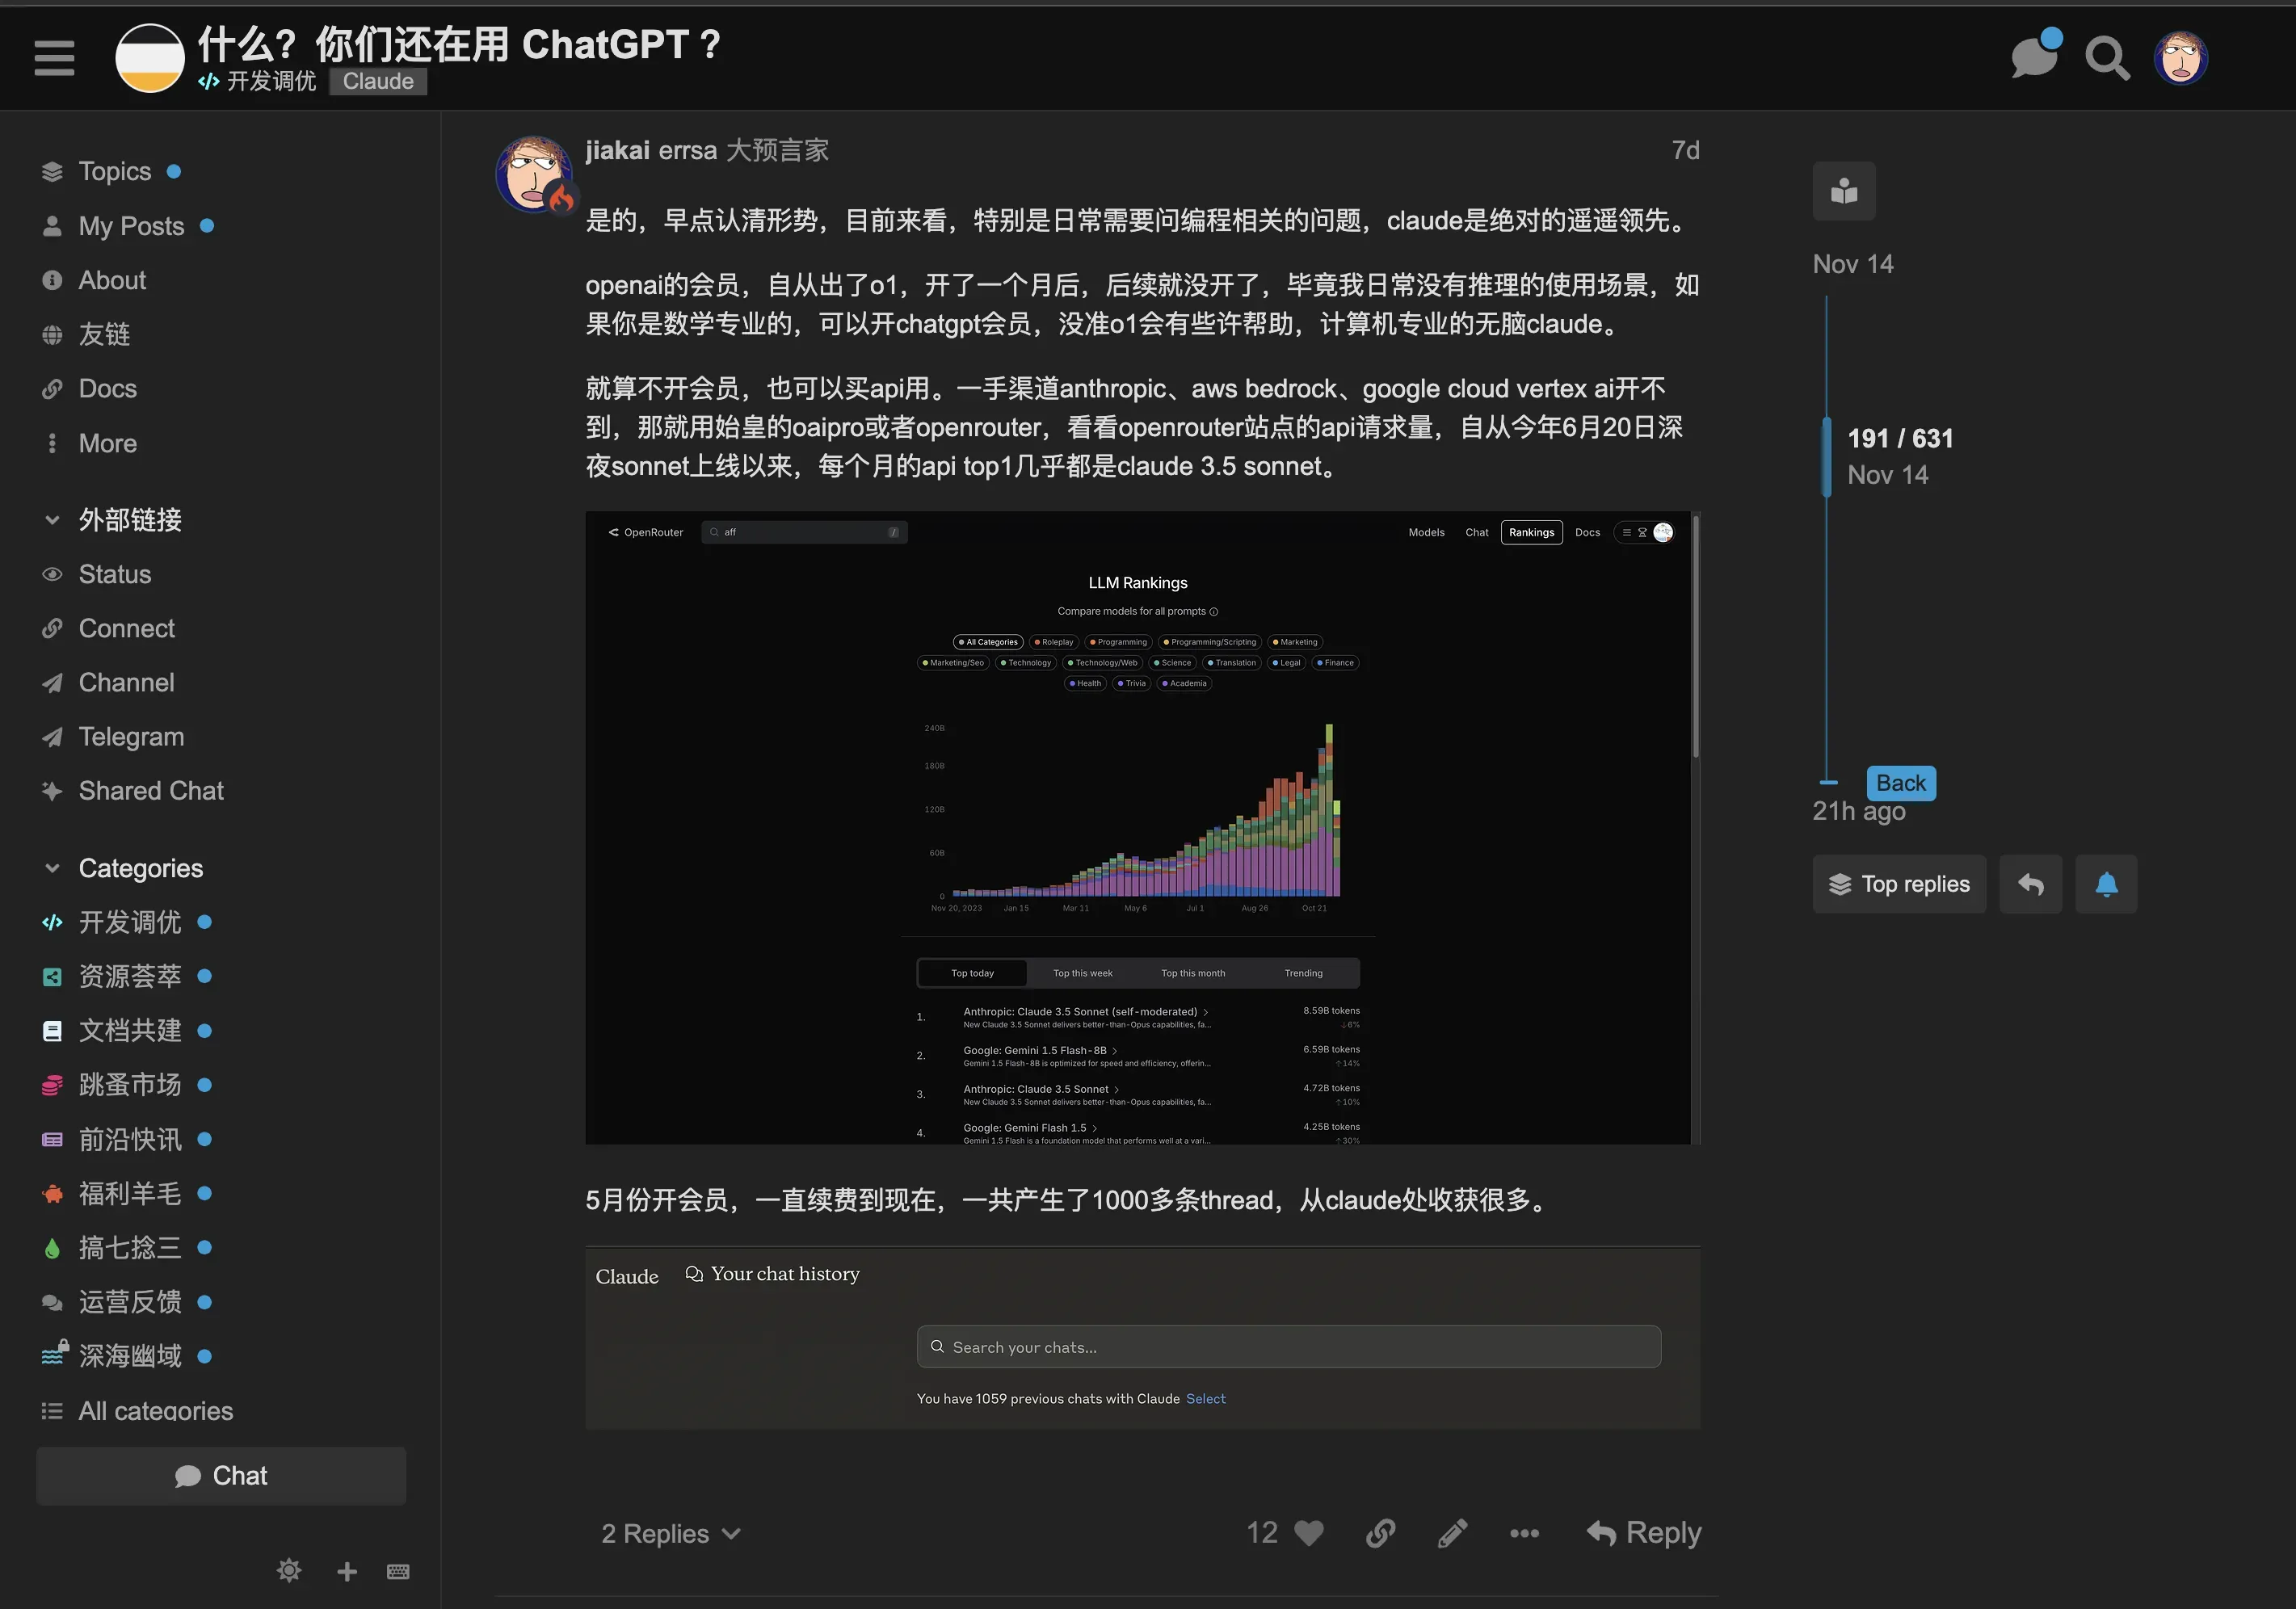Screen dimensions: 2296x1609
Task: Open the hamburger sidebar menu
Action: (x=54, y=58)
